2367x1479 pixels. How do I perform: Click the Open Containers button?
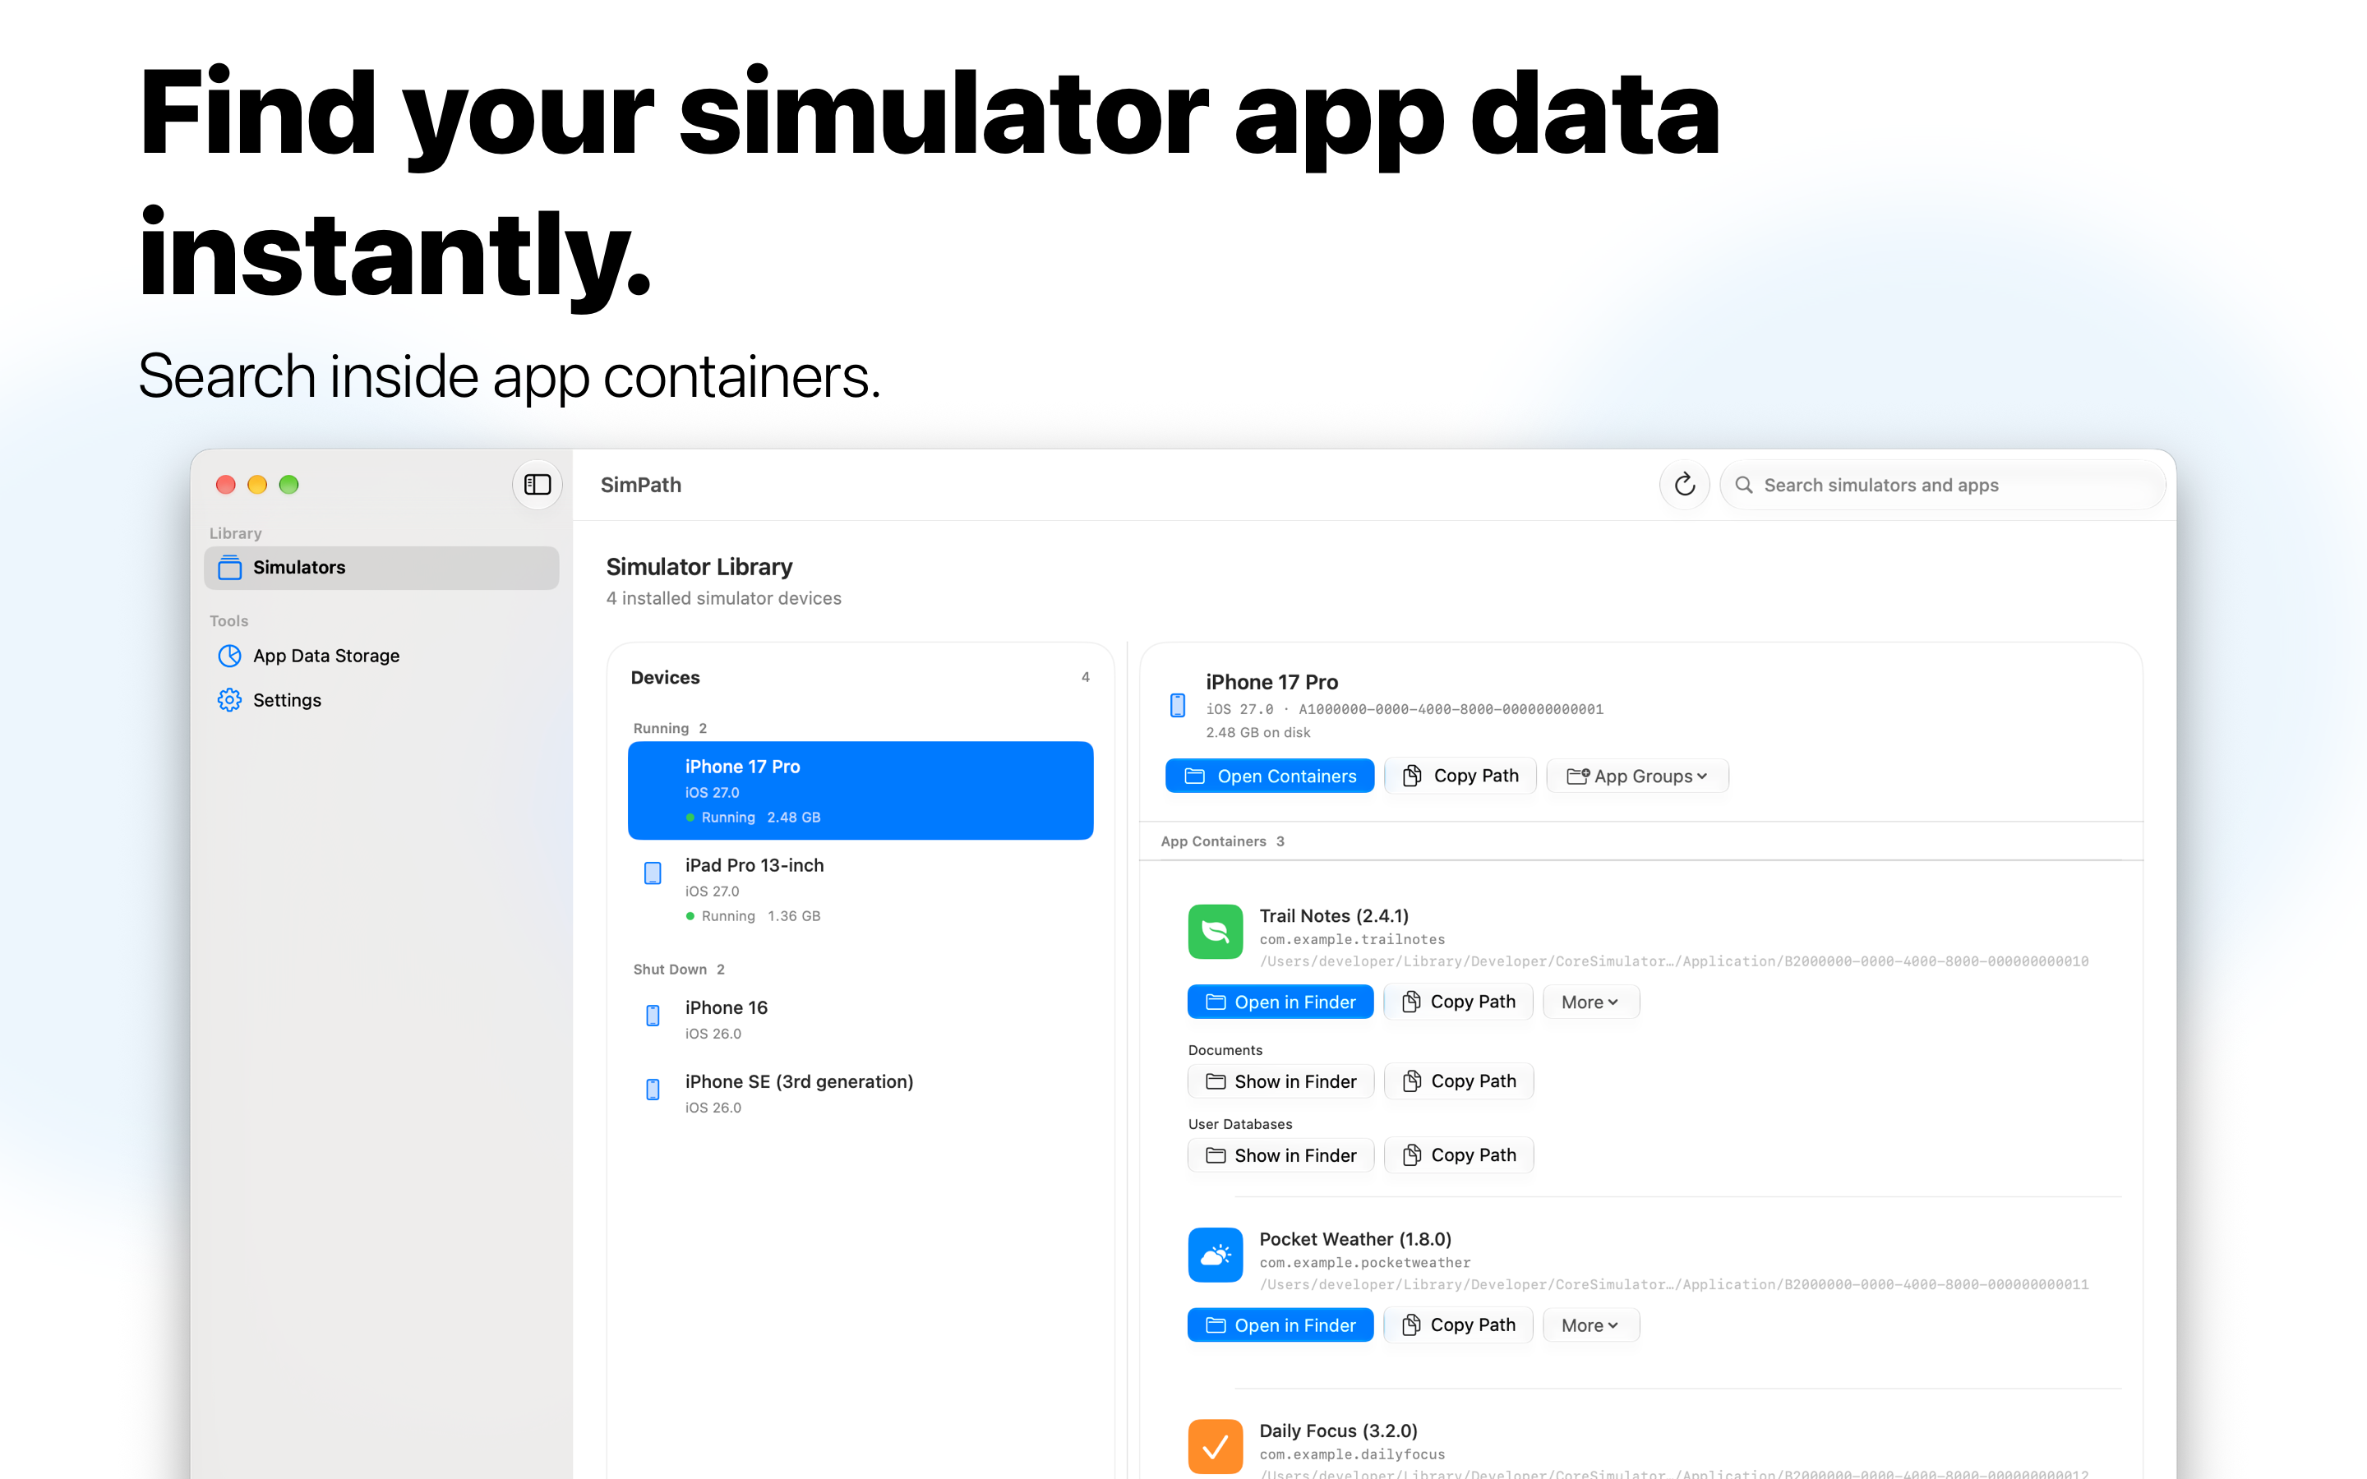click(1270, 776)
